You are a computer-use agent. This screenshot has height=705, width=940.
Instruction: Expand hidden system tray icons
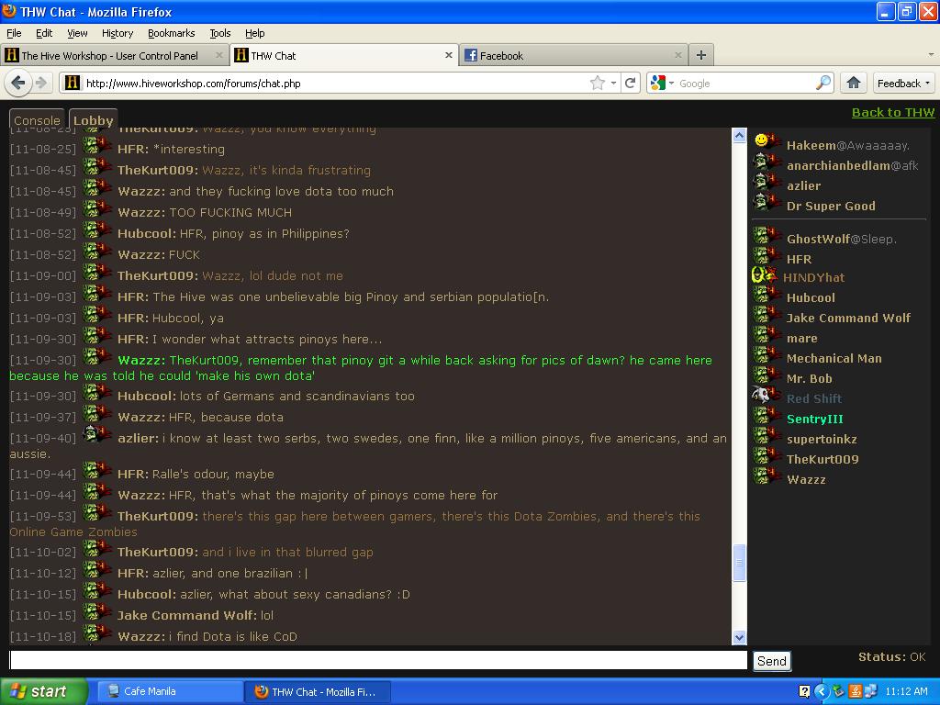tap(822, 691)
